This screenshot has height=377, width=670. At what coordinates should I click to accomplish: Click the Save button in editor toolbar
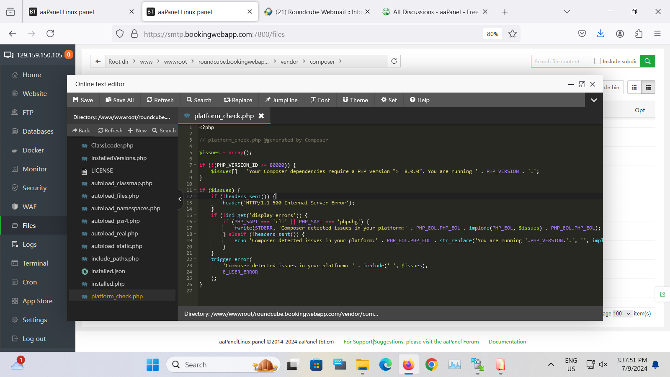(83, 100)
